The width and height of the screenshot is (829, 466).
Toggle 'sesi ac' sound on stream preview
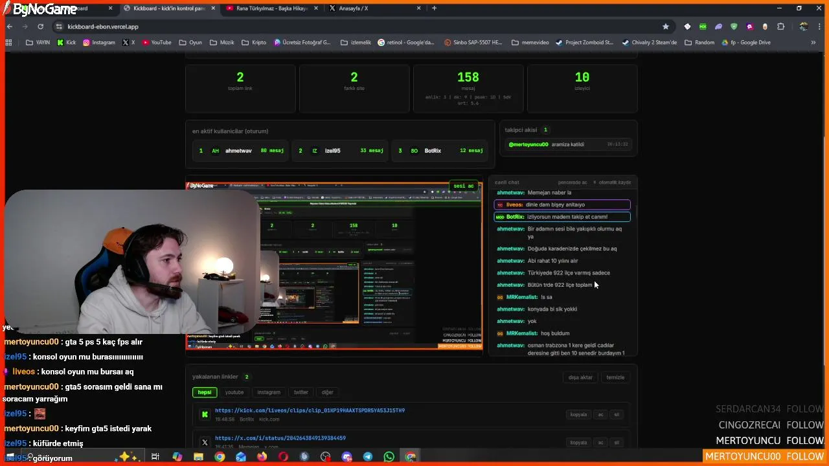[464, 186]
